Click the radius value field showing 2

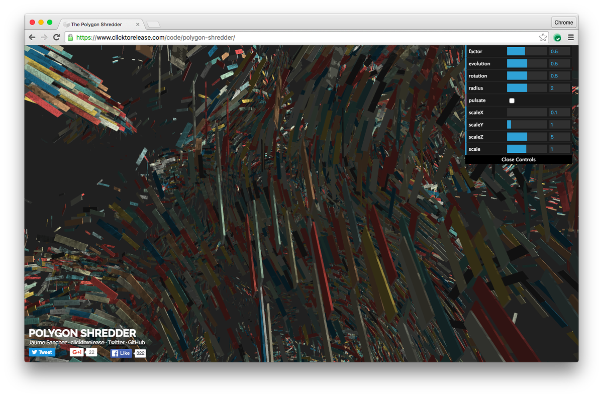point(560,88)
